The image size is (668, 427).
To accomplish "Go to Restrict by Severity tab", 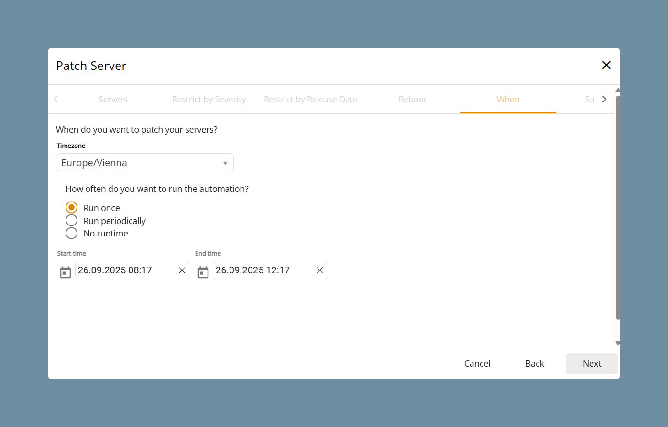I will click(209, 99).
